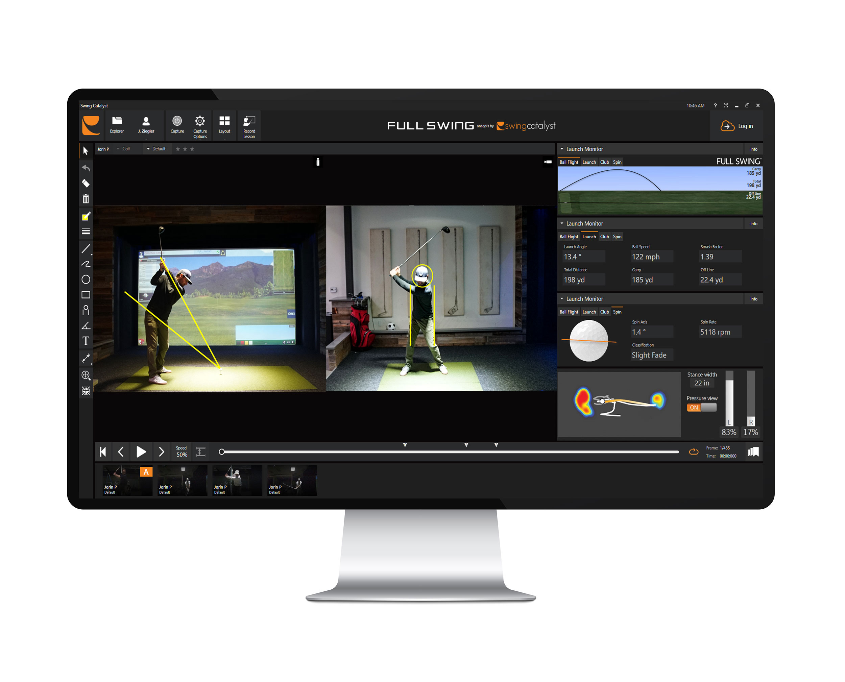
Task: Select the Angle measurement tool
Action: click(86, 325)
